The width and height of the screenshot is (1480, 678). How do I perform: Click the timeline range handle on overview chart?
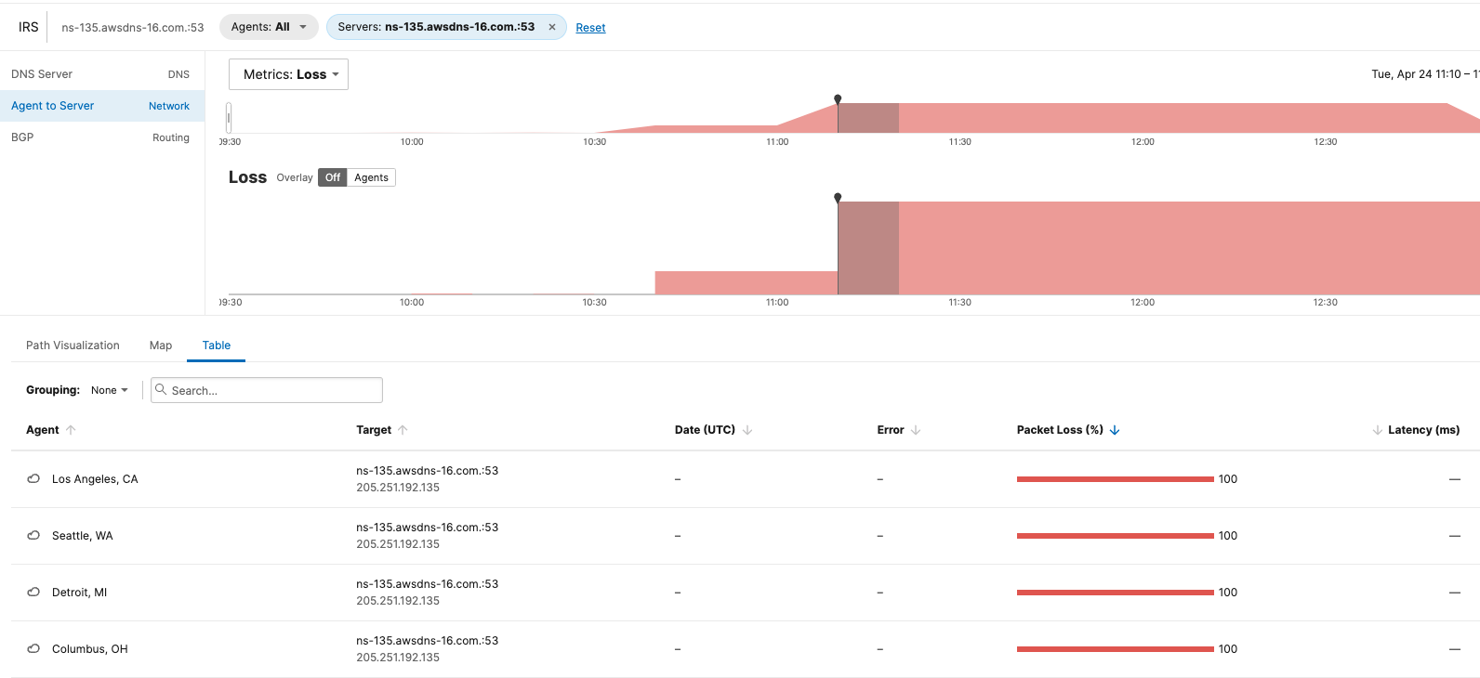229,118
